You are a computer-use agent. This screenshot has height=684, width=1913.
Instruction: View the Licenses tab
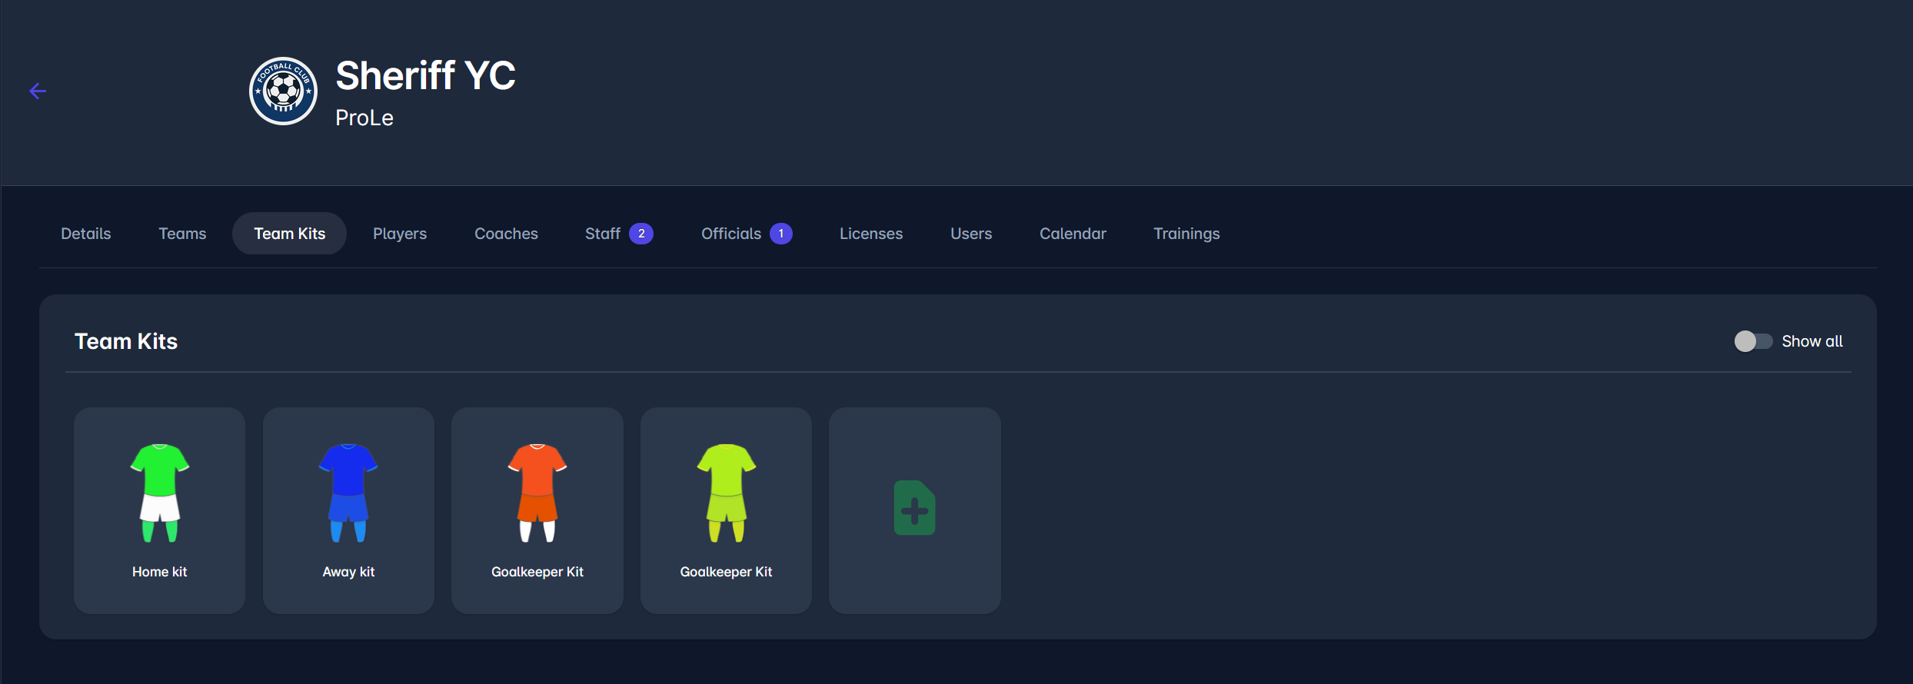pos(871,234)
